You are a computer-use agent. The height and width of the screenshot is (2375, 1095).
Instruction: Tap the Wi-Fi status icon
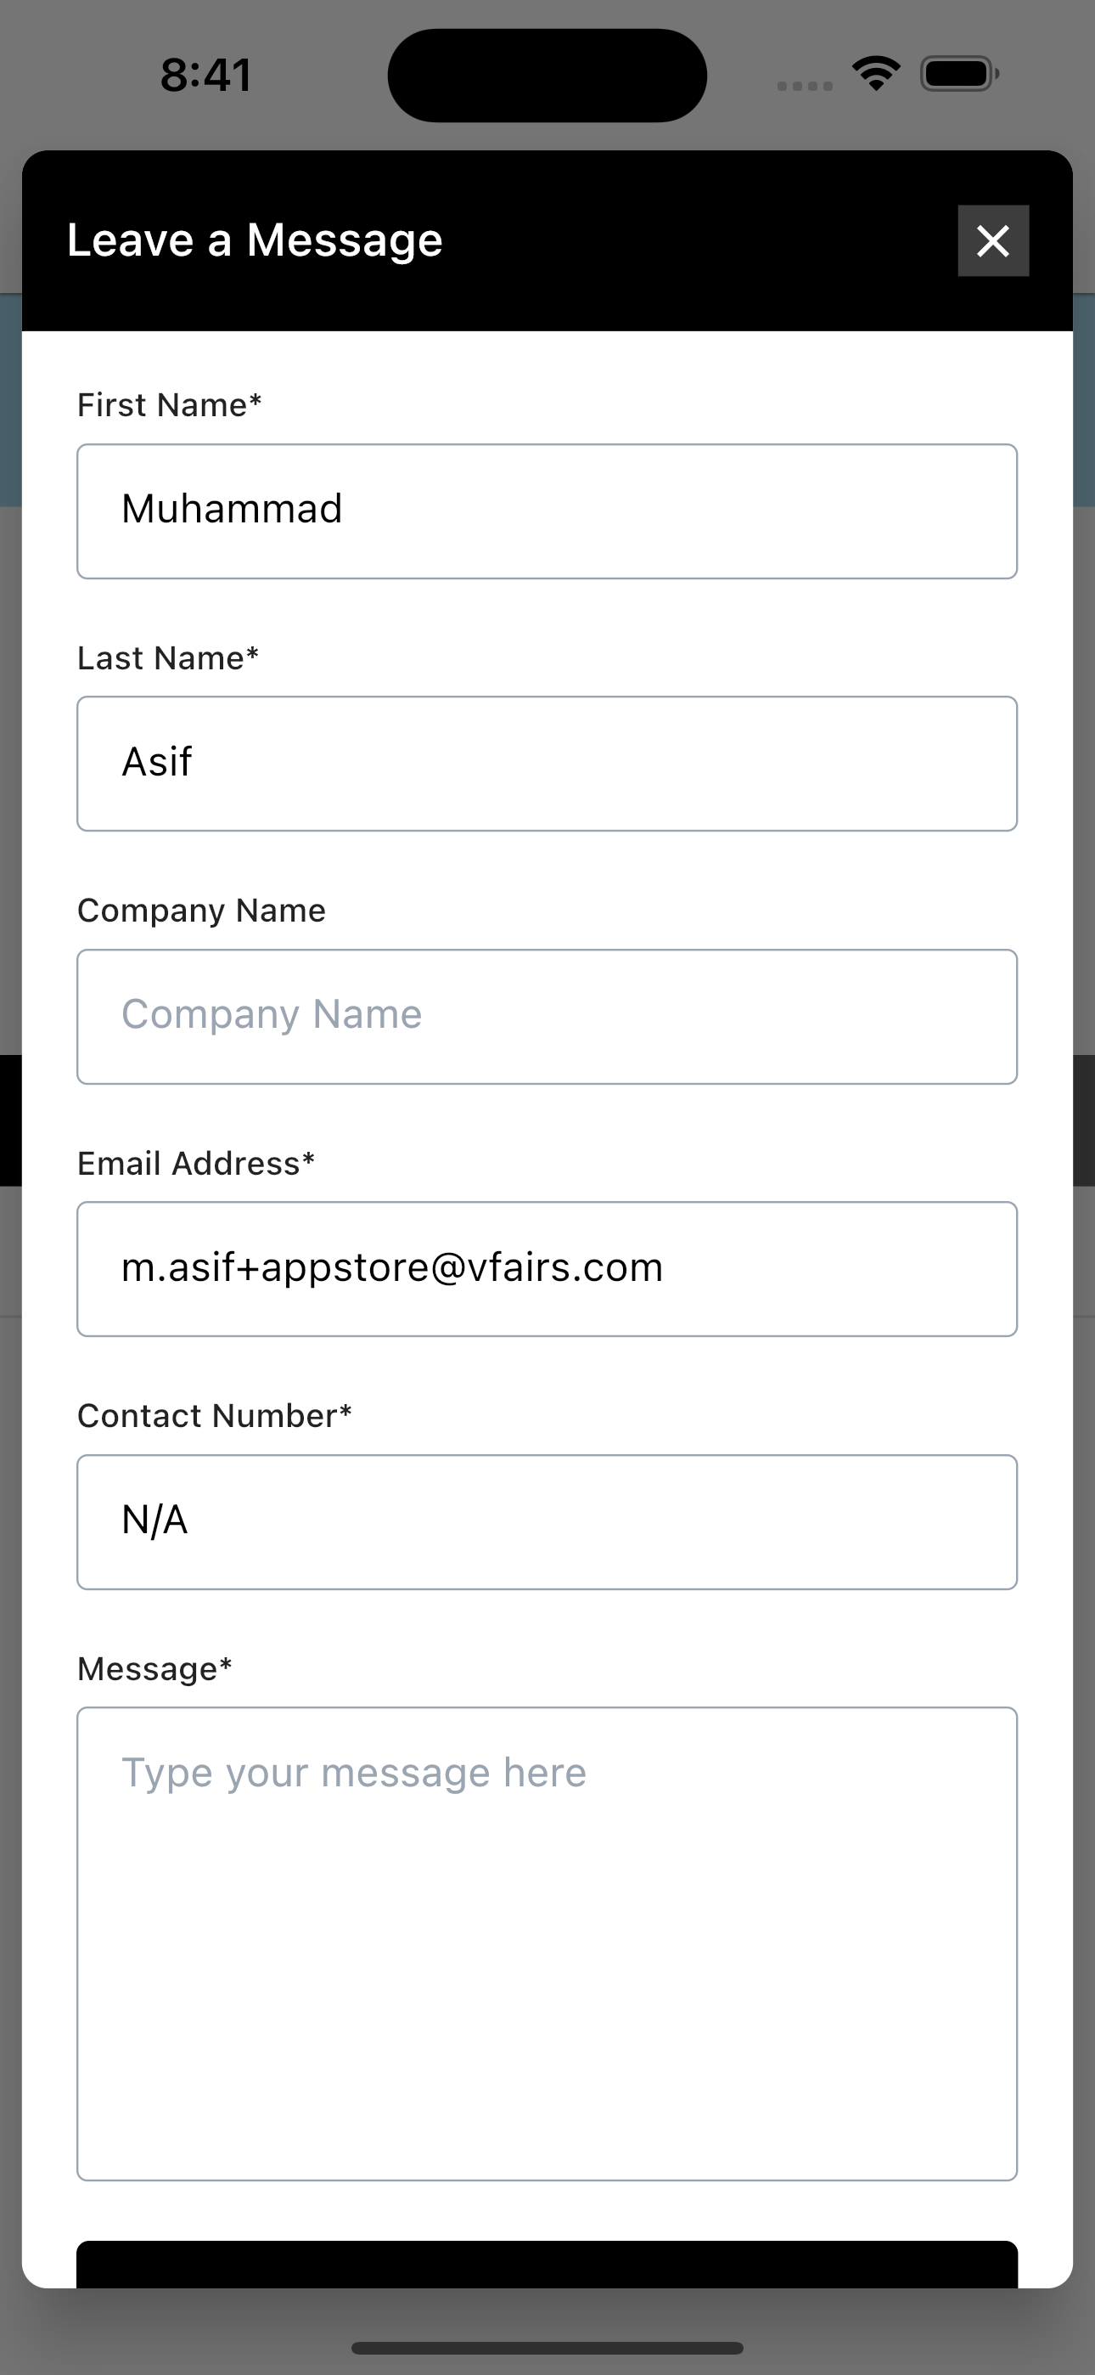(x=876, y=74)
